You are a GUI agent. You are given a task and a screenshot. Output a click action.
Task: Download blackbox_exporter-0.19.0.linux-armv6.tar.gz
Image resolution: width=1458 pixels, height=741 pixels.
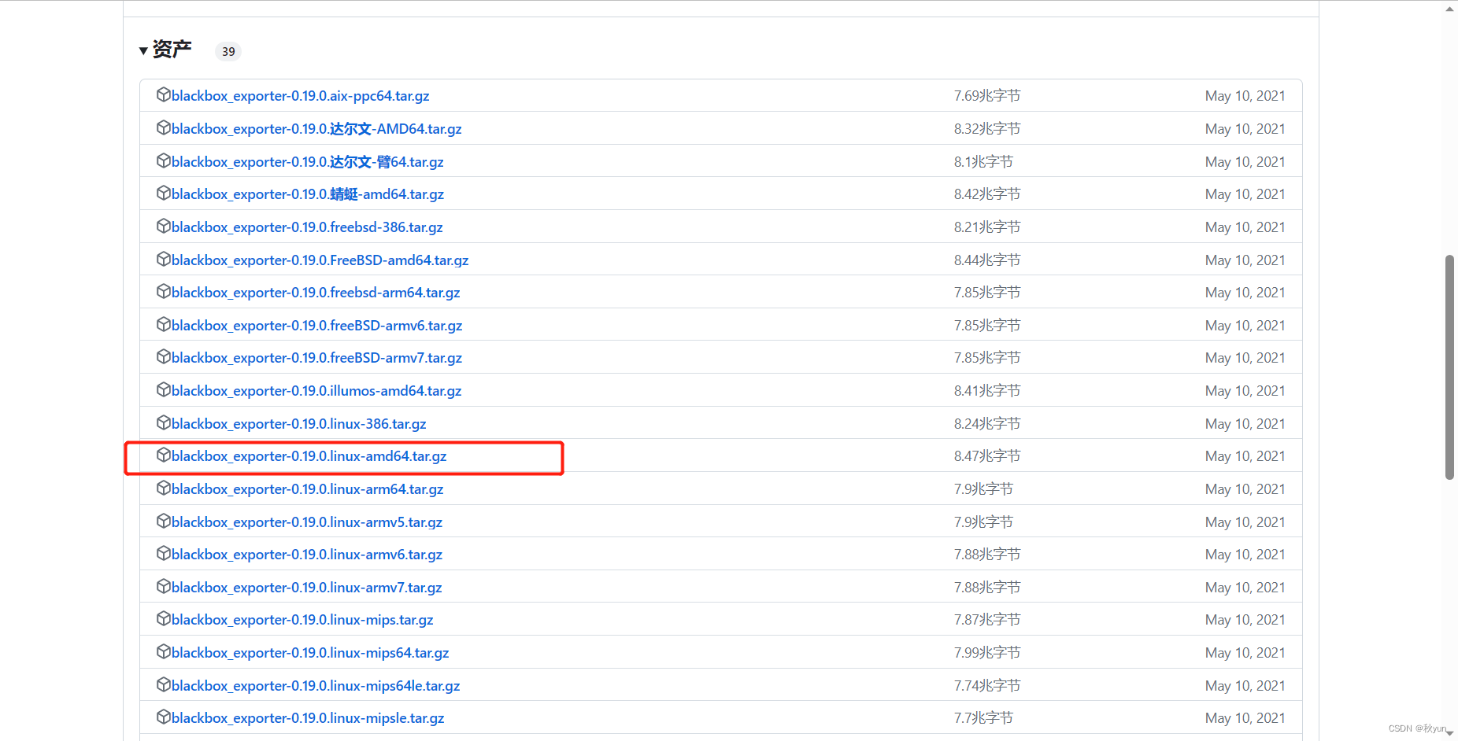pos(307,555)
